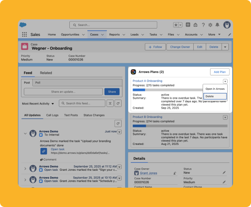Open the Setup gear icon
The image size is (251, 207).
pos(210,25)
